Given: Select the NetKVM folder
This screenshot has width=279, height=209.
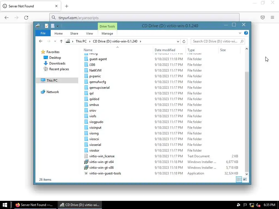Looking at the screenshot, I should click(x=95, y=70).
